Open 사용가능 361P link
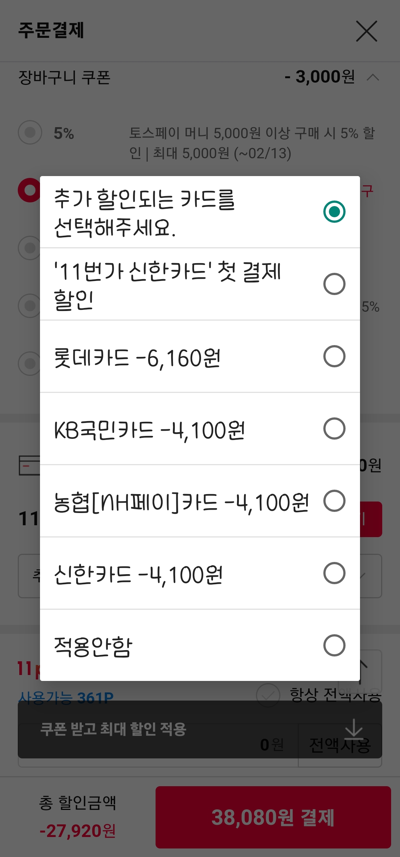400x857 pixels. pos(66,698)
